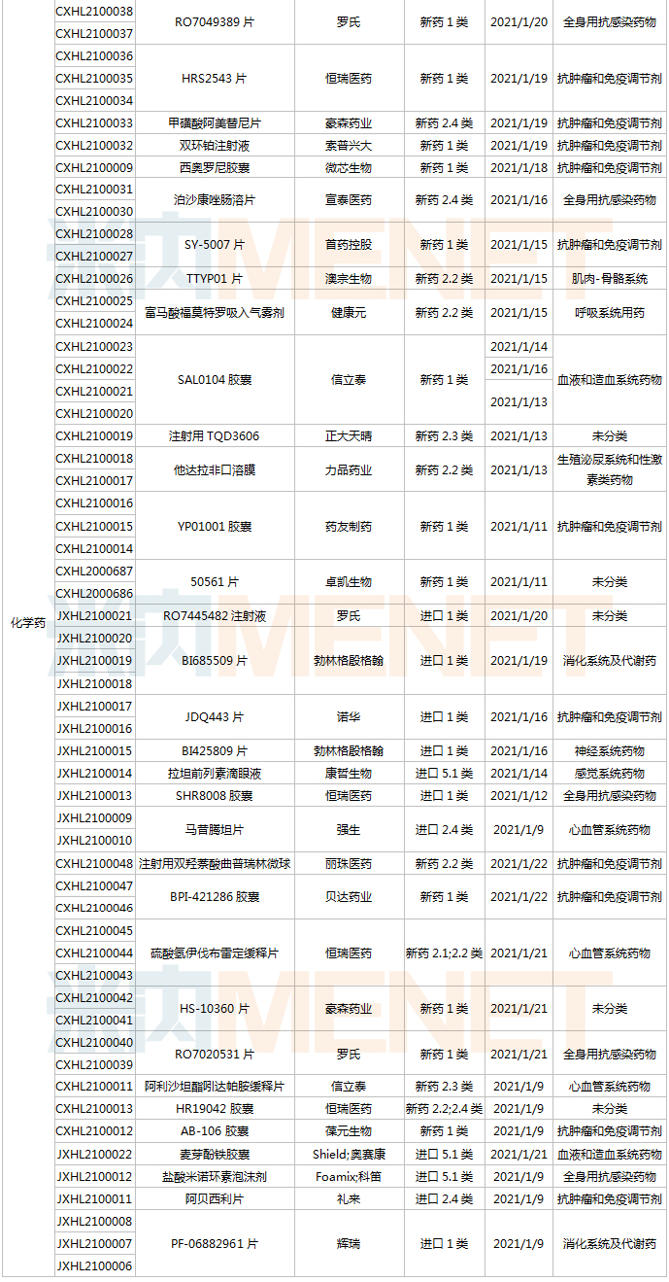Select the 贝达药业 company cell
This screenshot has height=1282, width=669.
click(349, 897)
